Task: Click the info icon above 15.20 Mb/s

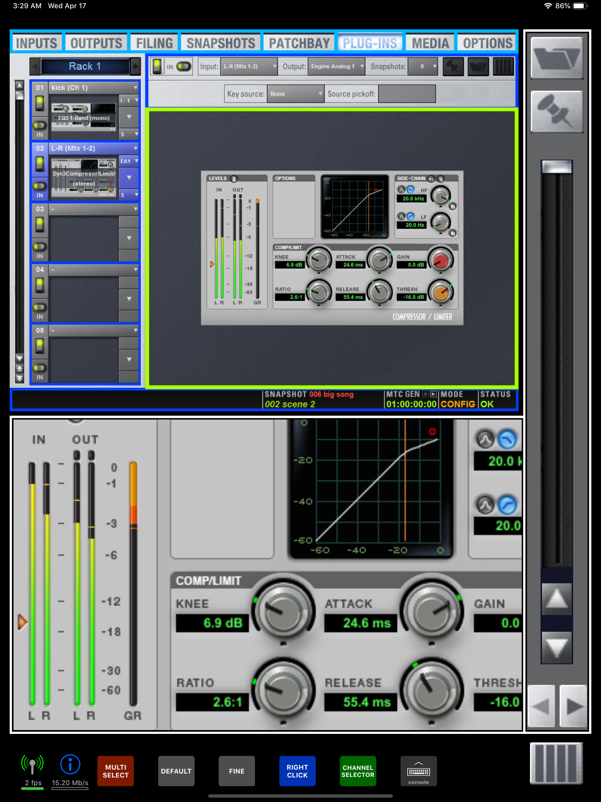Action: tap(70, 764)
